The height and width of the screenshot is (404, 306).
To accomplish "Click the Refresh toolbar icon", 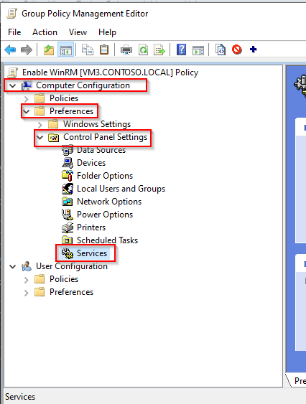I will coord(143,50).
